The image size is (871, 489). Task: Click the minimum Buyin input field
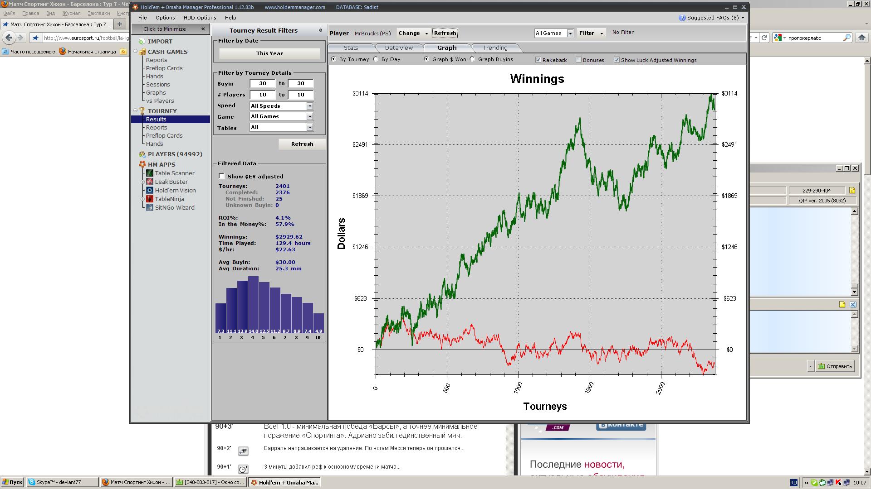[262, 83]
